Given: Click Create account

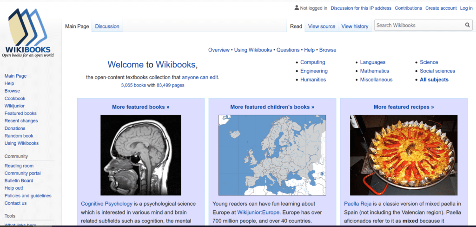Looking at the screenshot, I should pyautogui.click(x=441, y=8).
